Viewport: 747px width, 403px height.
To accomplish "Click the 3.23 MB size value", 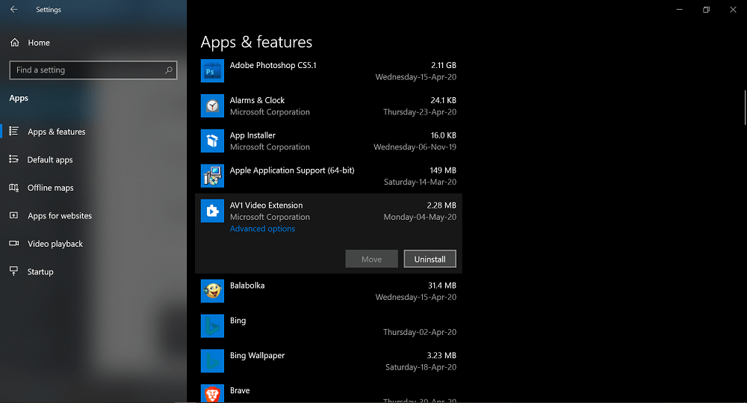I will tap(441, 355).
